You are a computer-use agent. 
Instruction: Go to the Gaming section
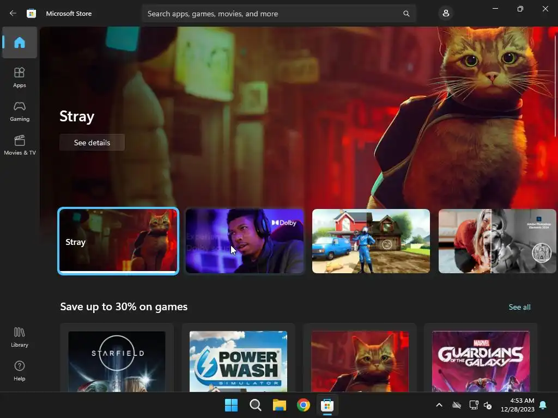click(x=20, y=111)
